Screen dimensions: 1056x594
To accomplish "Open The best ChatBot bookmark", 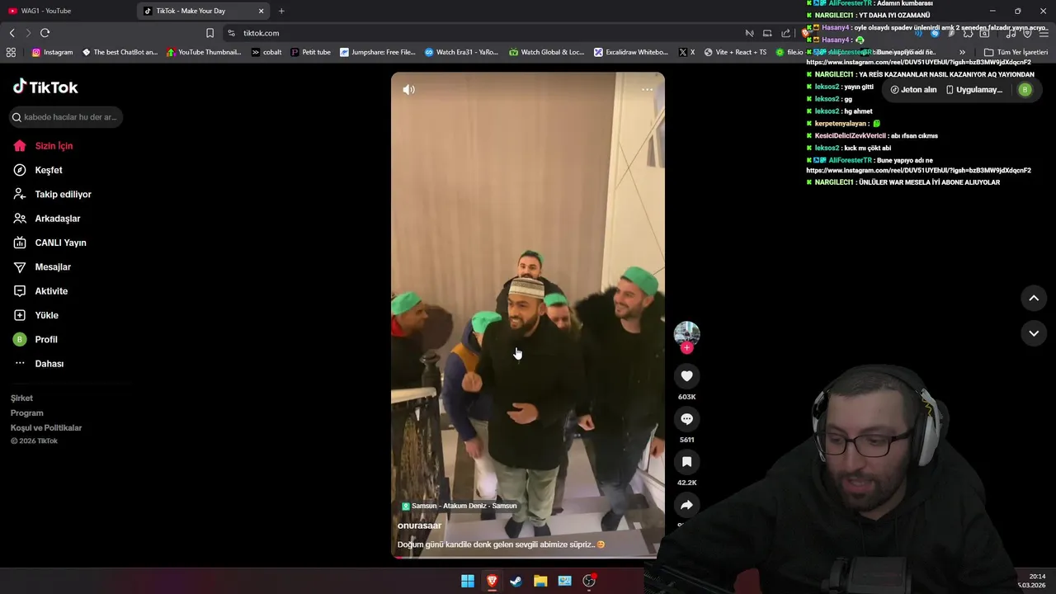I will pyautogui.click(x=119, y=52).
